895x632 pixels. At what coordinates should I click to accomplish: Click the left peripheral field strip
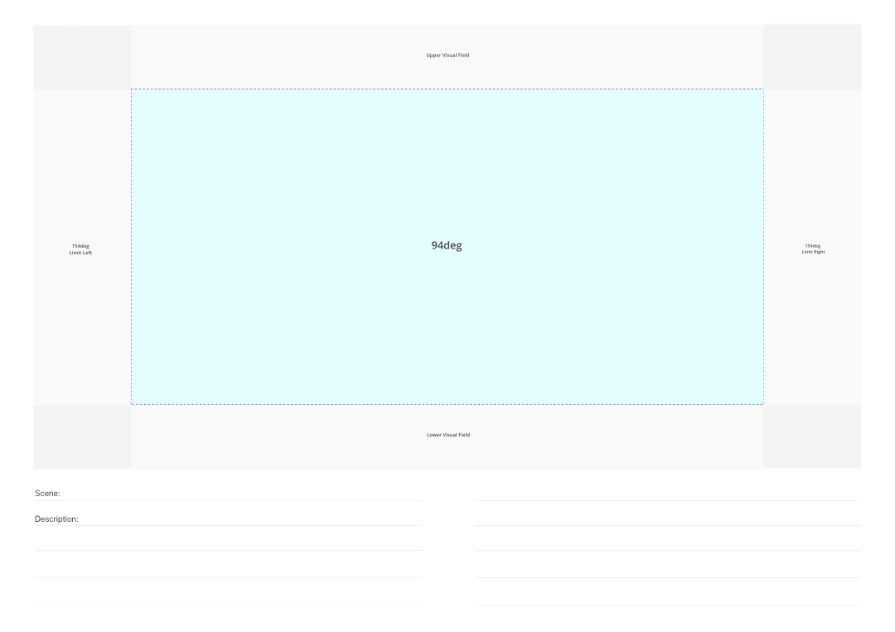click(x=81, y=166)
